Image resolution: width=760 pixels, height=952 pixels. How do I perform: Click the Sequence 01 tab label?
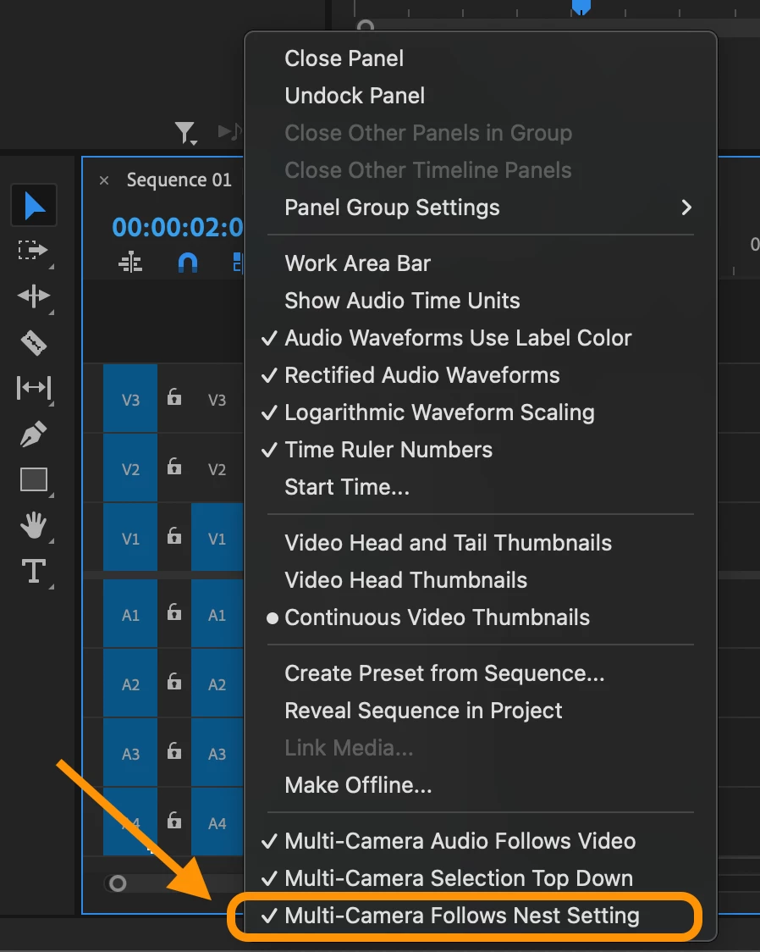(x=179, y=180)
